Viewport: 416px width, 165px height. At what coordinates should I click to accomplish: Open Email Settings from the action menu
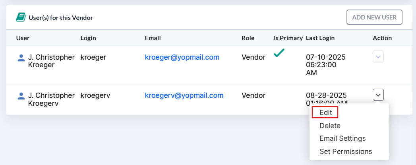342,138
